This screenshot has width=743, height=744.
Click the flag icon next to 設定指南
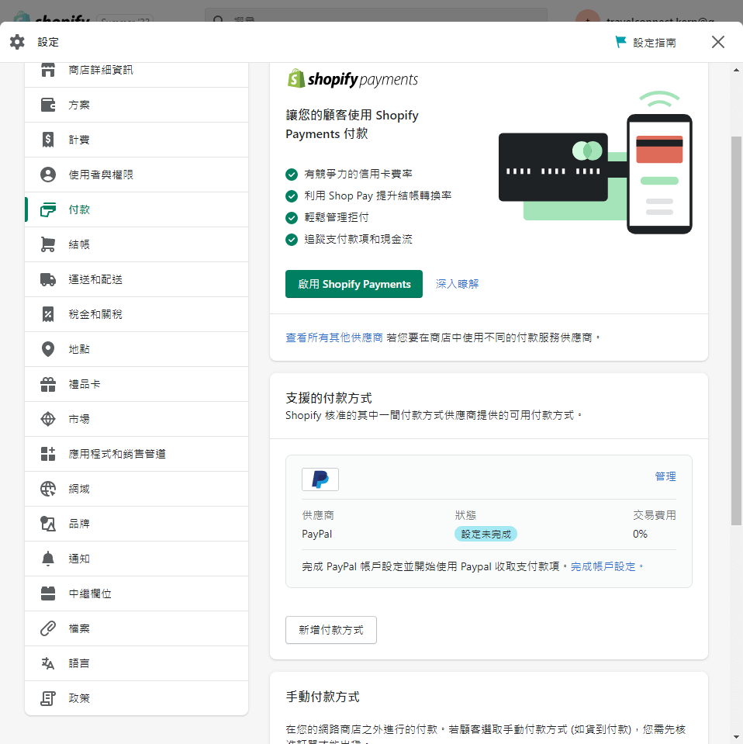[620, 42]
